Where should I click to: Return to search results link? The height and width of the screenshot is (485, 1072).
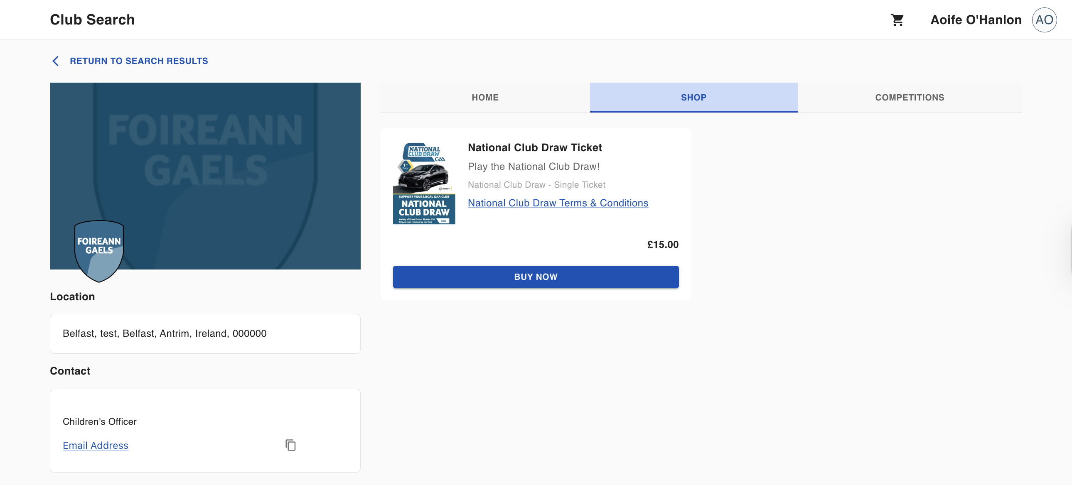pos(139,61)
